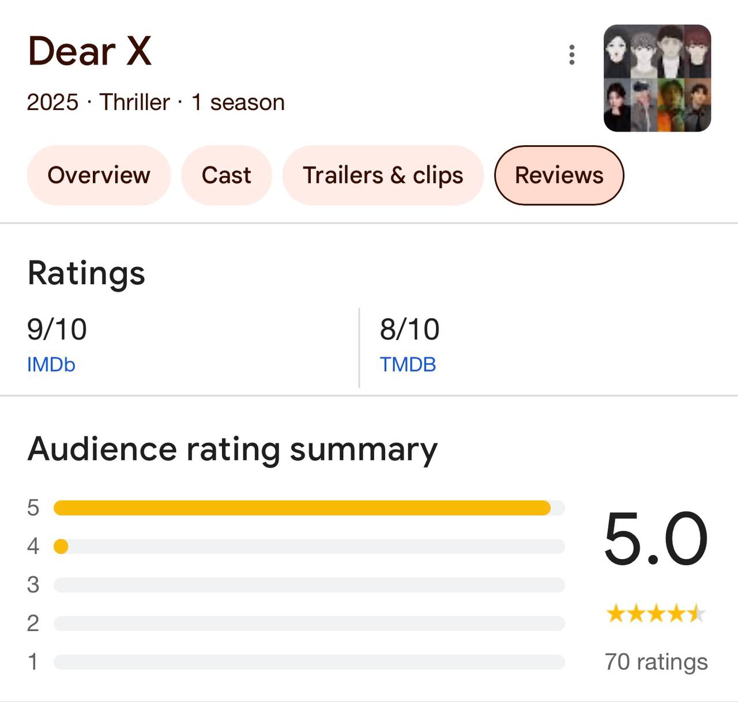The width and height of the screenshot is (738, 702).
Task: Select the Reviews tab
Action: click(x=559, y=175)
